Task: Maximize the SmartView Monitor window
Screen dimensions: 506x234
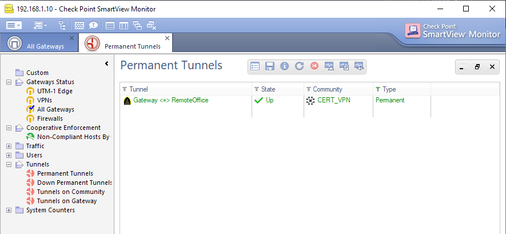Action: point(465,9)
